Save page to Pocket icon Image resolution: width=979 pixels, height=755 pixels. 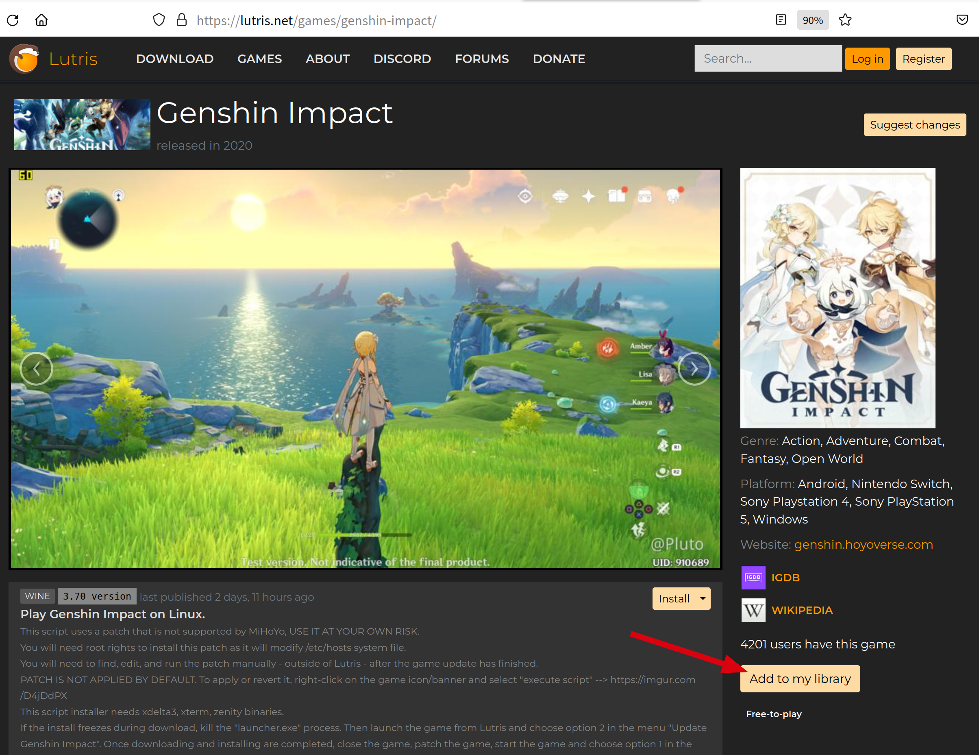tap(962, 20)
